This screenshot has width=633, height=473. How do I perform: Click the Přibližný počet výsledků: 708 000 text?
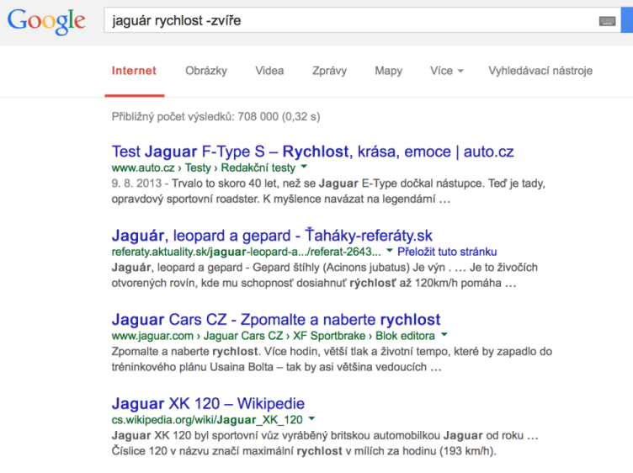[x=215, y=117]
